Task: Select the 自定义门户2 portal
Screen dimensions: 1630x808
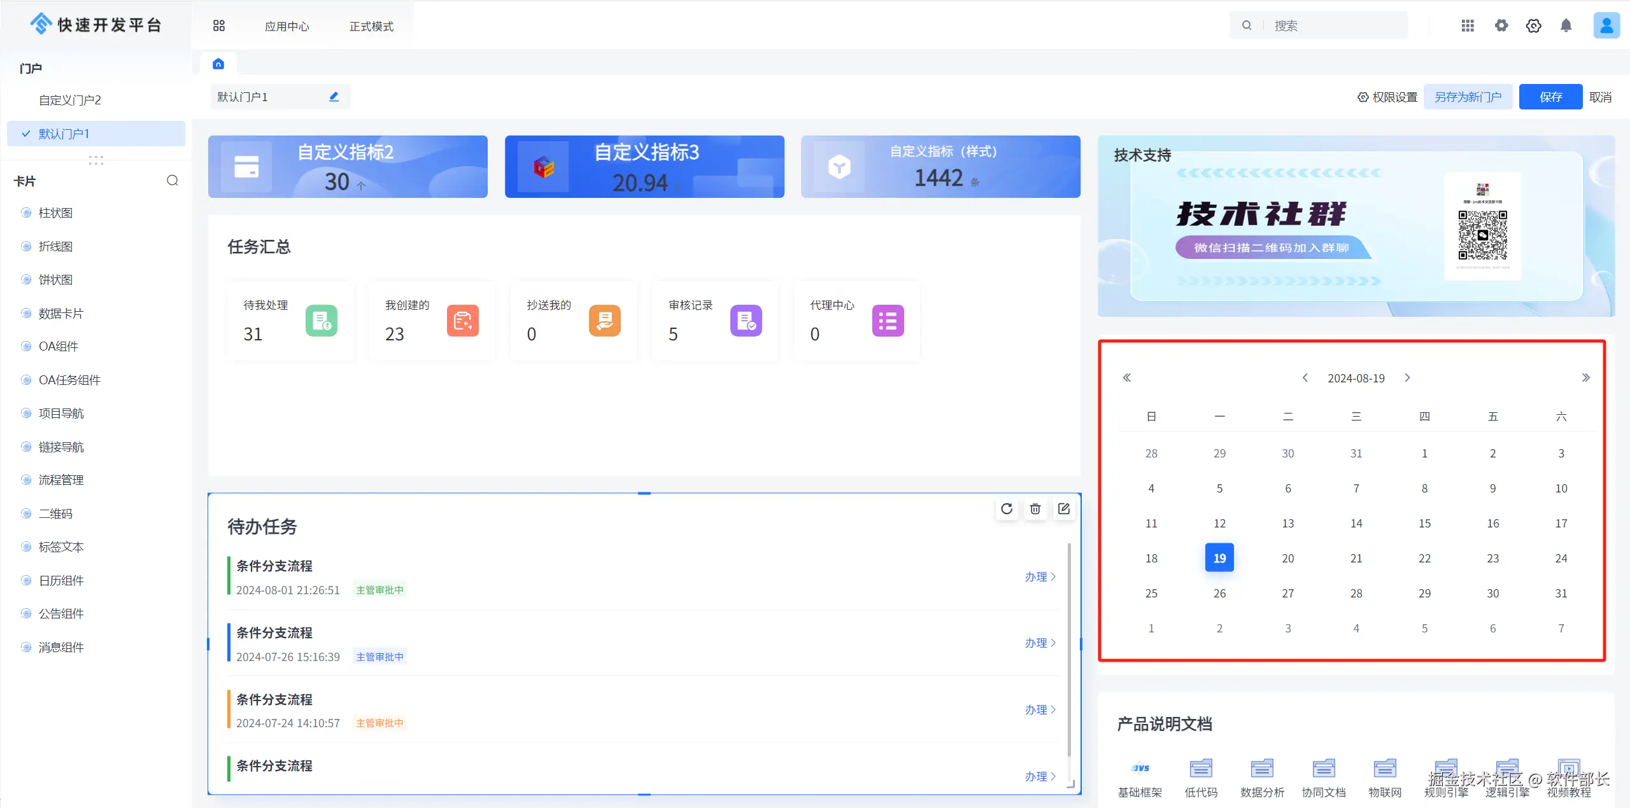Action: coord(70,100)
